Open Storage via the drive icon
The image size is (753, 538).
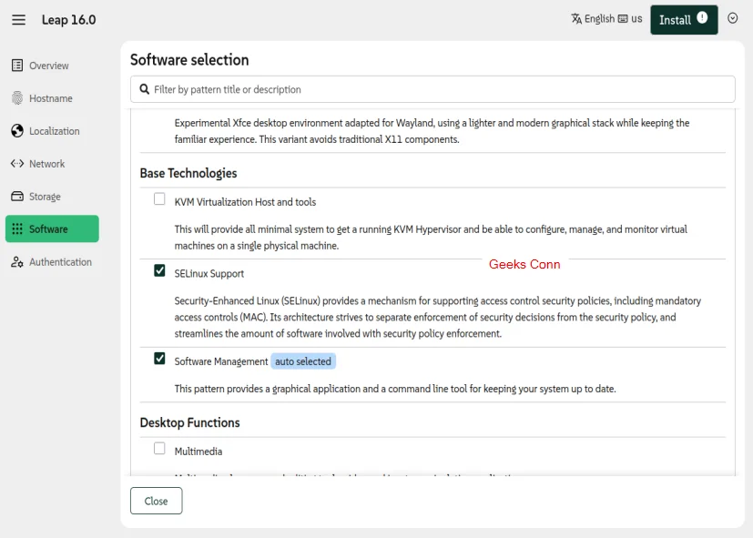(x=15, y=196)
